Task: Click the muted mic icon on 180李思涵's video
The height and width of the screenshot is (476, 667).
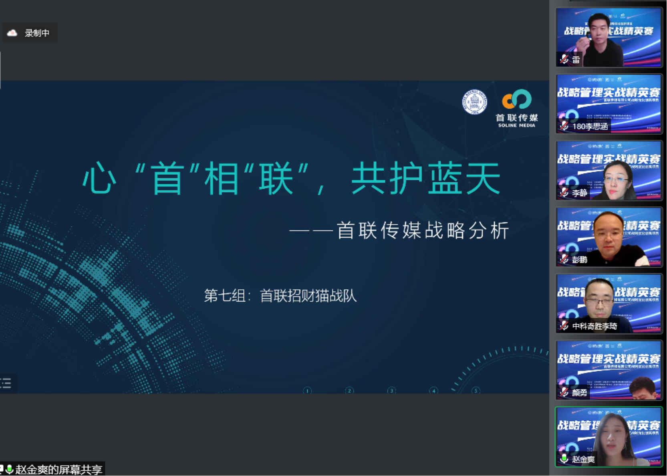Action: (x=564, y=126)
